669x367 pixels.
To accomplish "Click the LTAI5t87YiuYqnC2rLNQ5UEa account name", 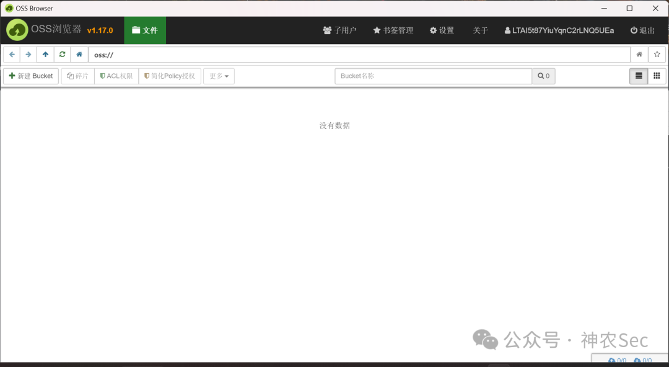I will click(x=559, y=30).
